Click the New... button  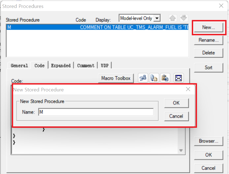208,27
